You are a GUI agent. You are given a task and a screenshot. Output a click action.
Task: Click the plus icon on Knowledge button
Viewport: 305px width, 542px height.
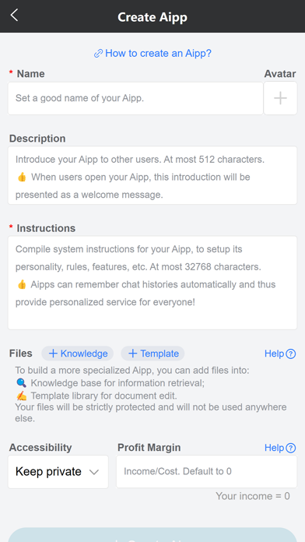tap(53, 354)
